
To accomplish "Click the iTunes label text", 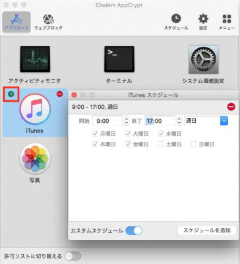I will (34, 131).
